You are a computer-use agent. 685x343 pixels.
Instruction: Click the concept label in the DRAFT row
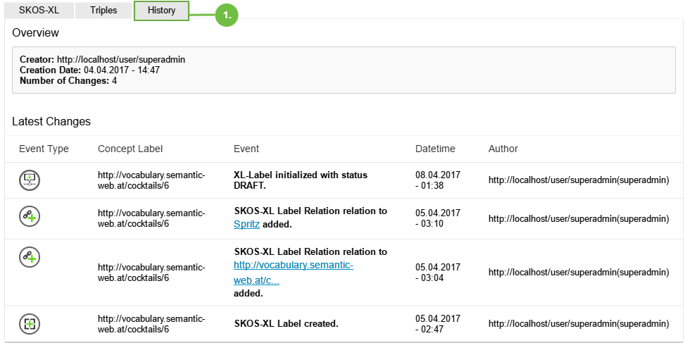[151, 180]
